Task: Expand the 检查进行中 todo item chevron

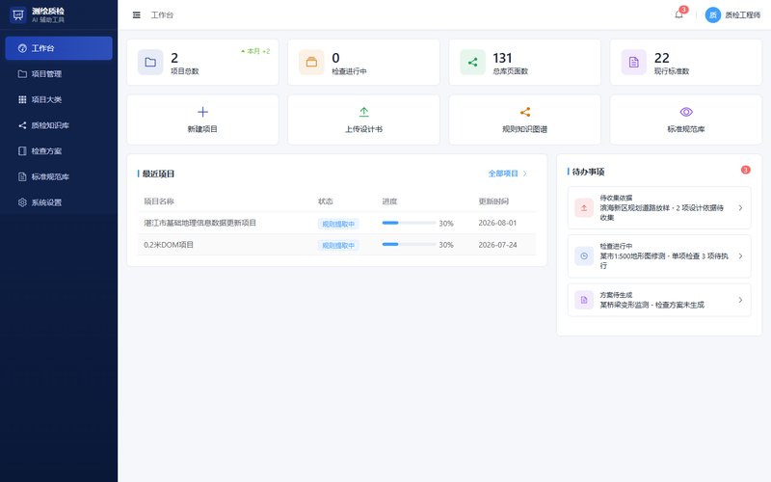Action: tap(740, 255)
